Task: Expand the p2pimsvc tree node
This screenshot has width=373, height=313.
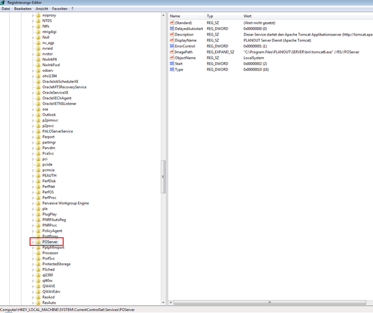Action: (33, 121)
